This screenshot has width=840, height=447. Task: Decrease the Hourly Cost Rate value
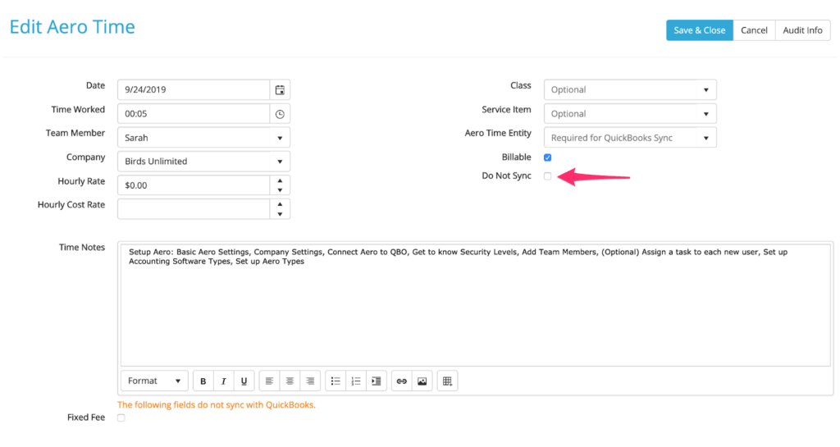pos(280,214)
